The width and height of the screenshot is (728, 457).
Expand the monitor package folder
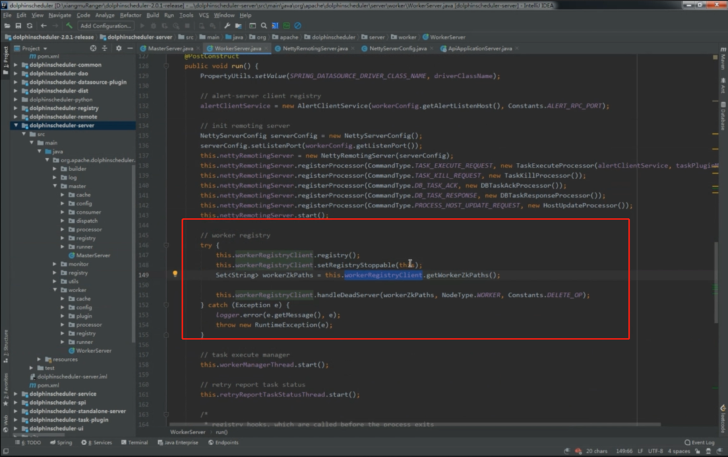coord(55,265)
